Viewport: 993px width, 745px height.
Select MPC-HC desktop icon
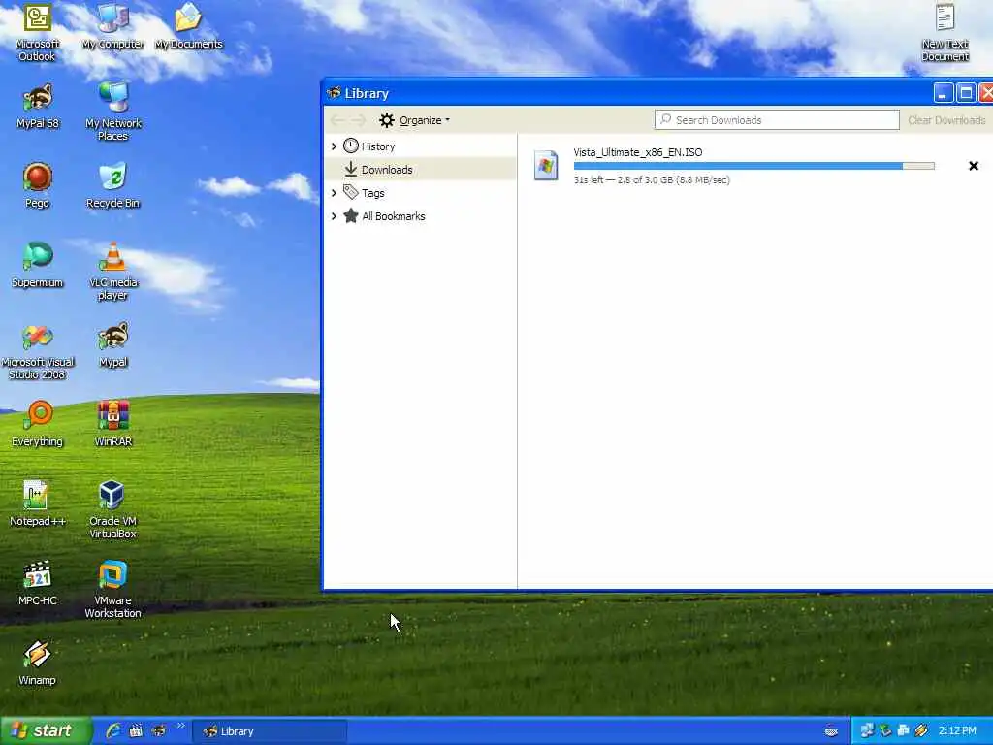click(x=38, y=583)
